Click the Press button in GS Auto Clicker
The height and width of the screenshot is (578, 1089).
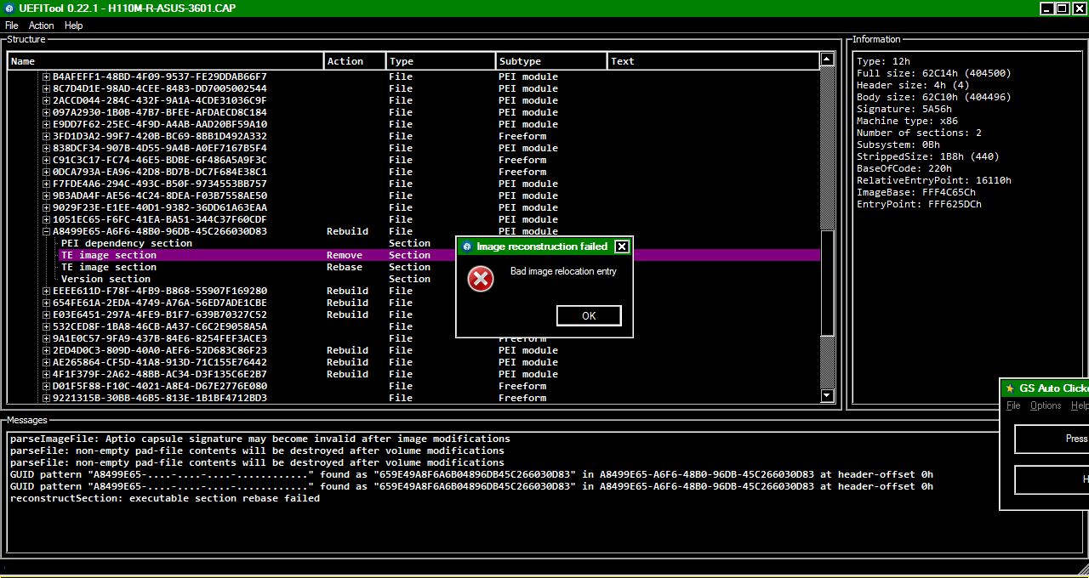tap(1052, 439)
